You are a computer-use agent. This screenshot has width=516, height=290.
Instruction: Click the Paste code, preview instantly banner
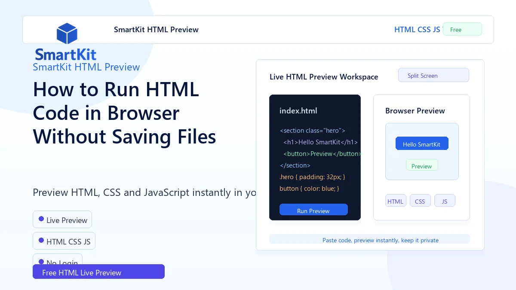pyautogui.click(x=369, y=239)
